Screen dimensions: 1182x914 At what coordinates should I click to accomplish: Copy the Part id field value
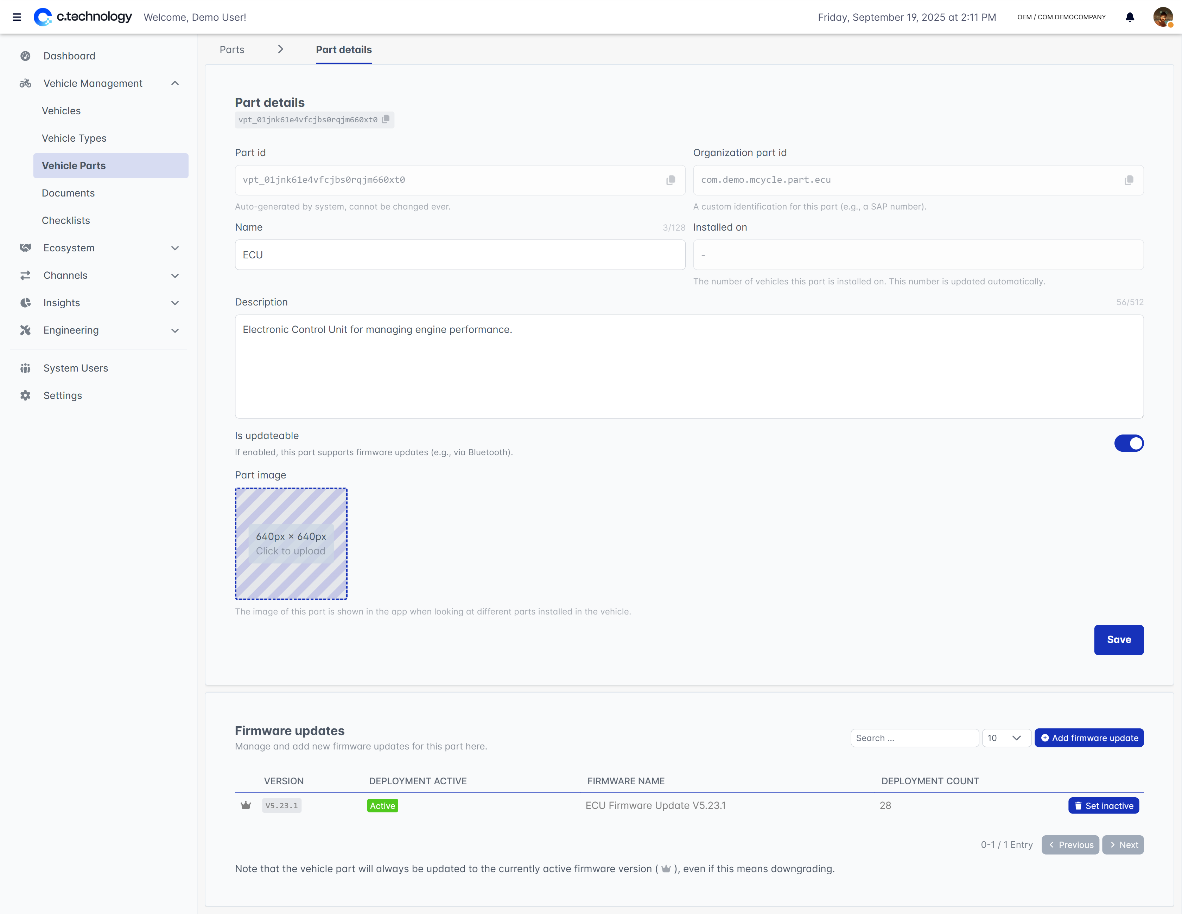pos(671,180)
